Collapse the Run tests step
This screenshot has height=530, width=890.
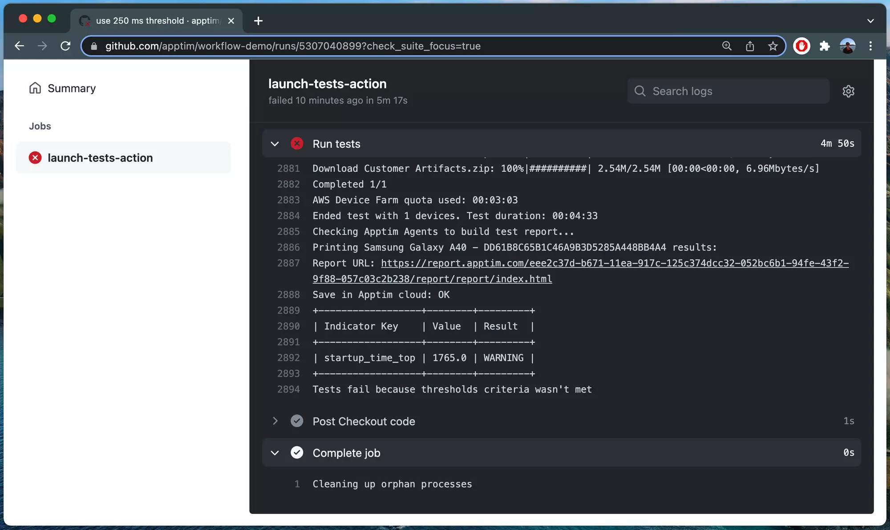tap(275, 144)
